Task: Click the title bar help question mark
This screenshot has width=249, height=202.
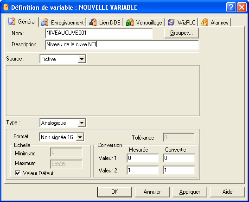Action: coord(231,7)
